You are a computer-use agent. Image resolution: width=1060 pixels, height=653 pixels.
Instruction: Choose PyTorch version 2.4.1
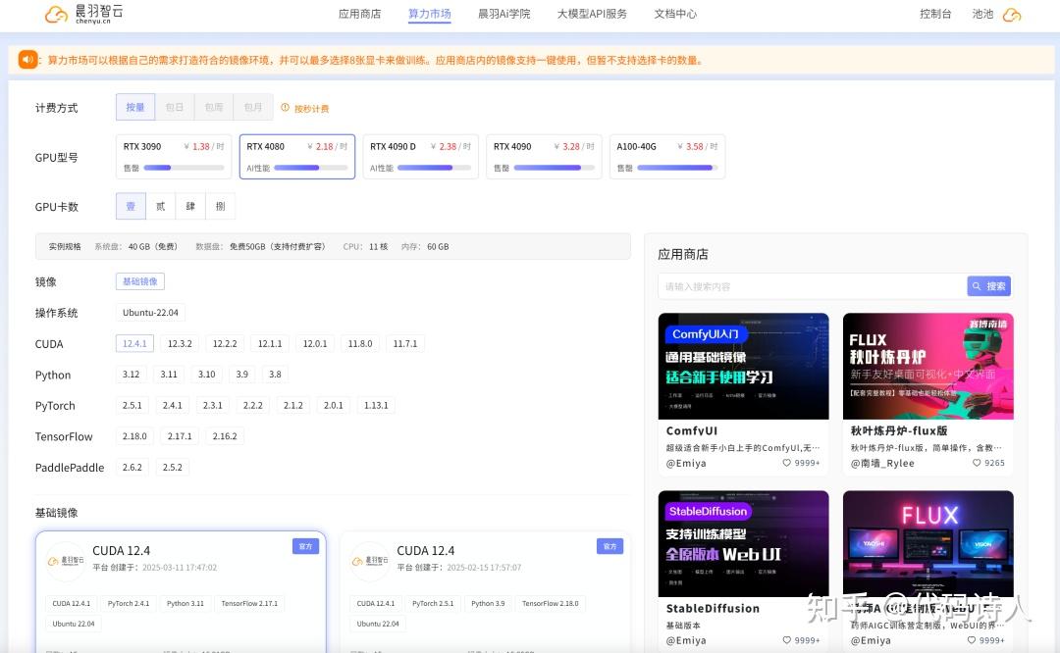pyautogui.click(x=173, y=406)
